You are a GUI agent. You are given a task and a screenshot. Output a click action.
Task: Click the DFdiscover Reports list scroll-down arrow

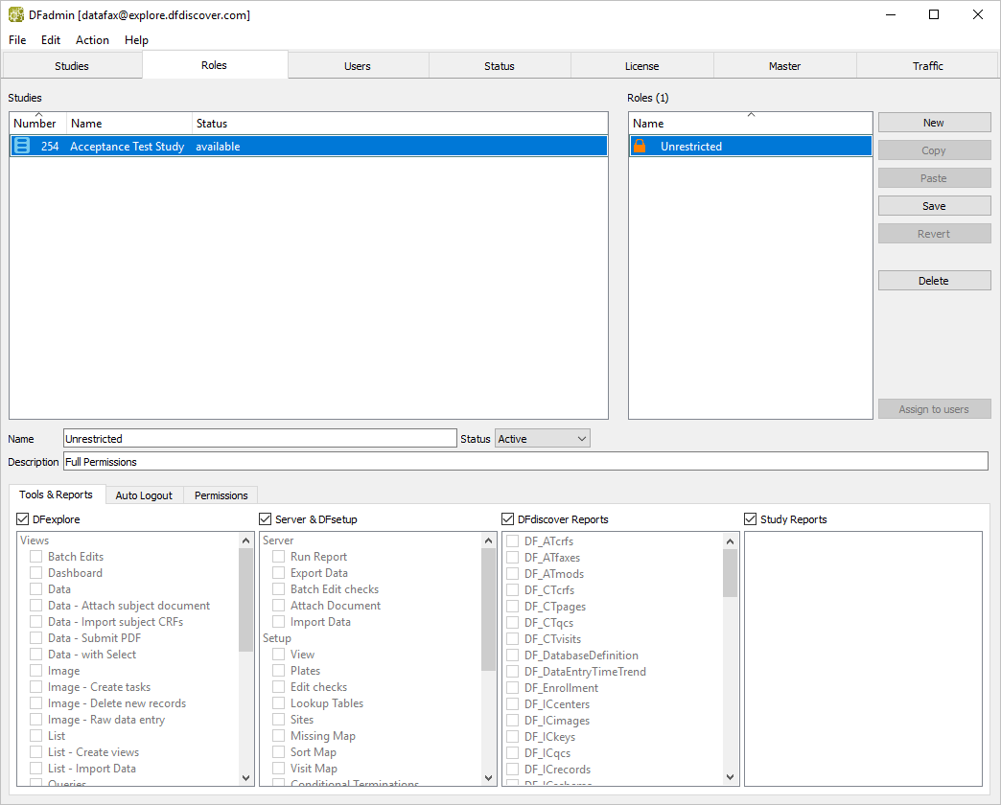(x=731, y=777)
